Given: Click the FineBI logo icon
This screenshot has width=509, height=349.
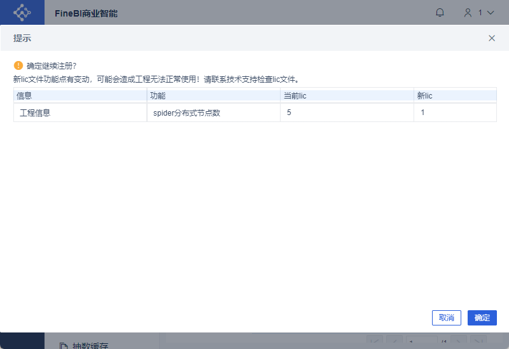Looking at the screenshot, I should [x=22, y=13].
